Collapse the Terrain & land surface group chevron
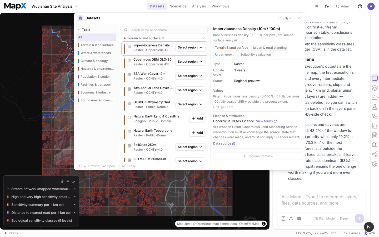Viewport: 379px width, 237px height. coord(203,38)
